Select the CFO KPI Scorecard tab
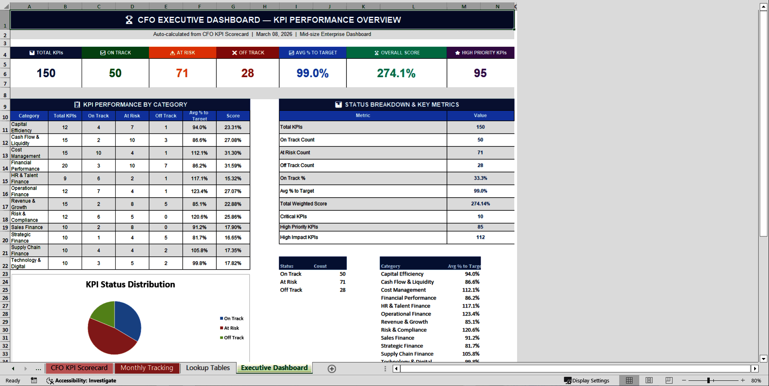Viewport: 769px width, 386px height. coord(79,368)
